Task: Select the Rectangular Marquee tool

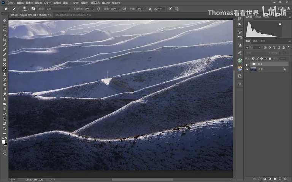Action: (x=5, y=25)
